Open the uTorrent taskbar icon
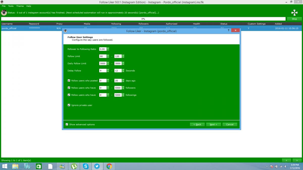The image size is (303, 170). (x=74, y=166)
